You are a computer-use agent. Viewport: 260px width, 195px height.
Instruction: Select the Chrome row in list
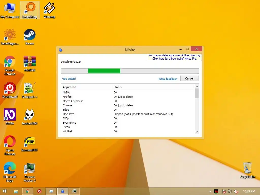tap(128, 105)
